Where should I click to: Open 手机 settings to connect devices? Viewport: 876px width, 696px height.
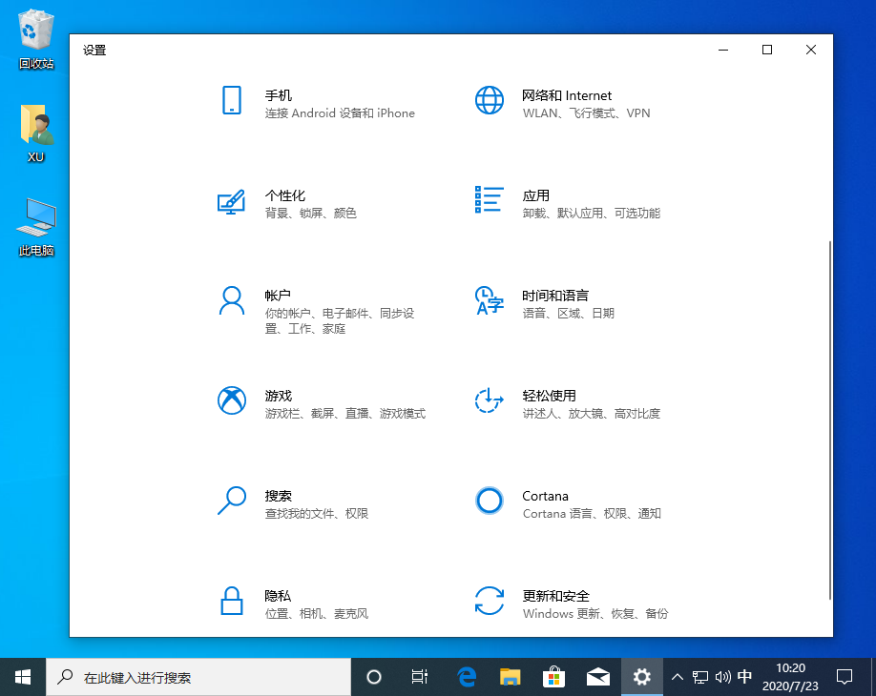(278, 95)
